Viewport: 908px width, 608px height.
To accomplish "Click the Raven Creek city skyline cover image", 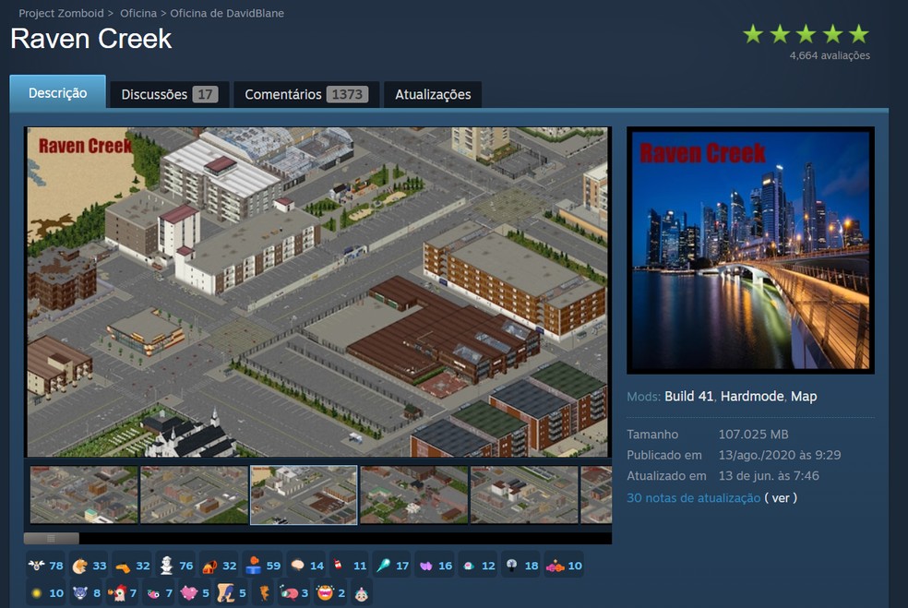I will coord(750,250).
